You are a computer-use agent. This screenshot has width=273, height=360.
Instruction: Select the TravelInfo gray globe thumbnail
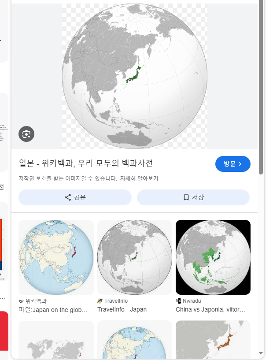point(135,257)
